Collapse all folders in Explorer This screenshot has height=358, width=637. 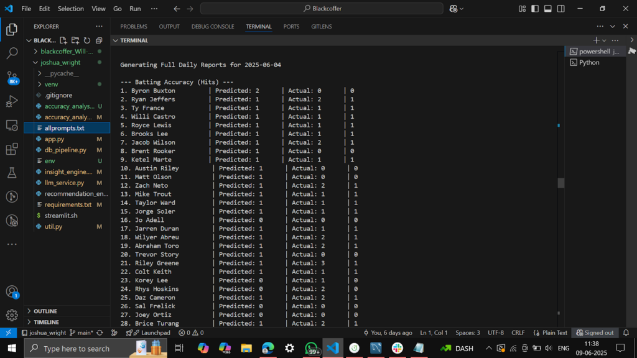point(99,40)
